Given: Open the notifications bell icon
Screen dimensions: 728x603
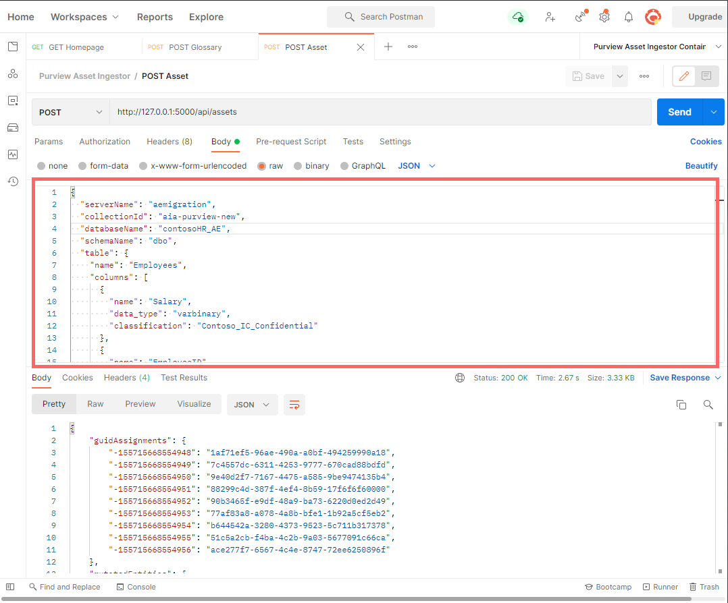Looking at the screenshot, I should coord(629,17).
